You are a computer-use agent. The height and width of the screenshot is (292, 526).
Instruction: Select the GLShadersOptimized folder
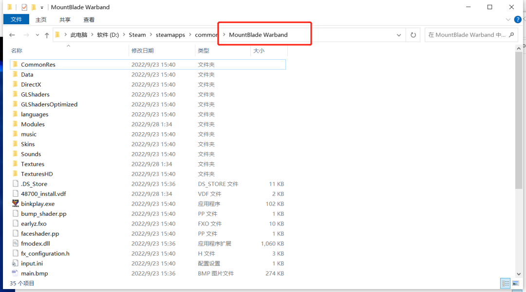[x=49, y=104]
